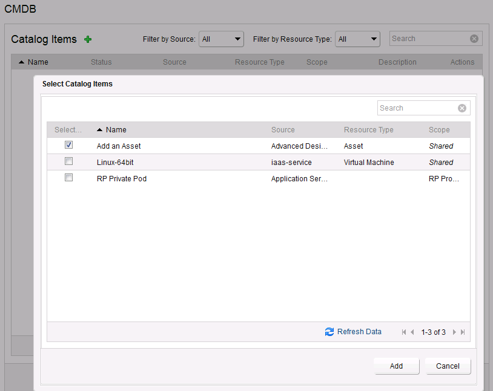Add a new catalog item with green plus

pyautogui.click(x=88, y=39)
